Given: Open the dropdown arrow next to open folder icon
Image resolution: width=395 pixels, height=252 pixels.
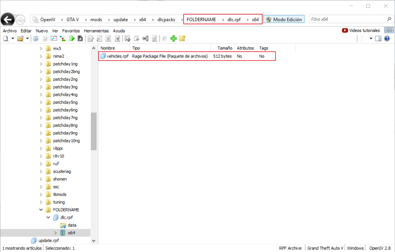Looking at the screenshot, I should pos(27,38).
